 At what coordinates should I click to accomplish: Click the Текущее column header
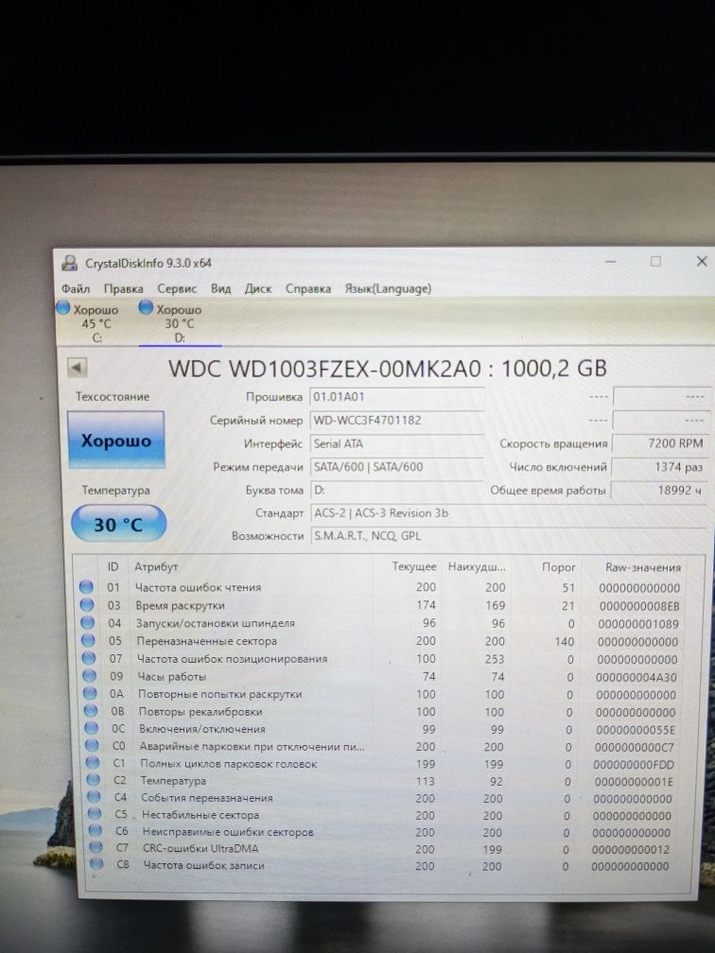tap(414, 566)
